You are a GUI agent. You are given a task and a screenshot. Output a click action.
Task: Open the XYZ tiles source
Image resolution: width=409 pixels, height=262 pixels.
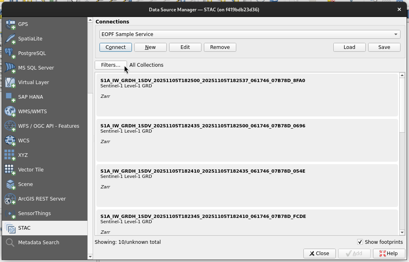click(23, 155)
